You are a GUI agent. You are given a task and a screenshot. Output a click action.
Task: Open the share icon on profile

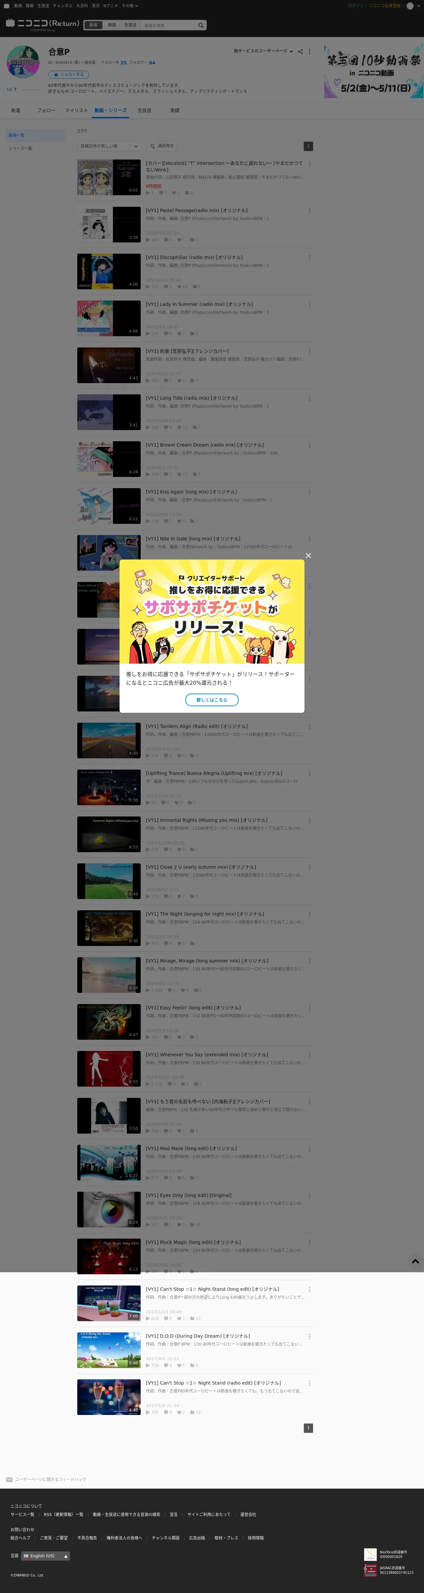[300, 51]
